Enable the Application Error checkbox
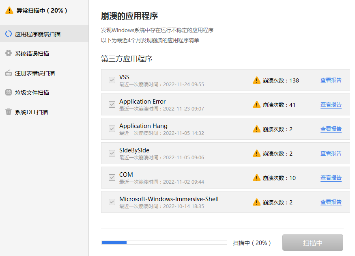The width and height of the screenshot is (355, 256). pyautogui.click(x=112, y=104)
